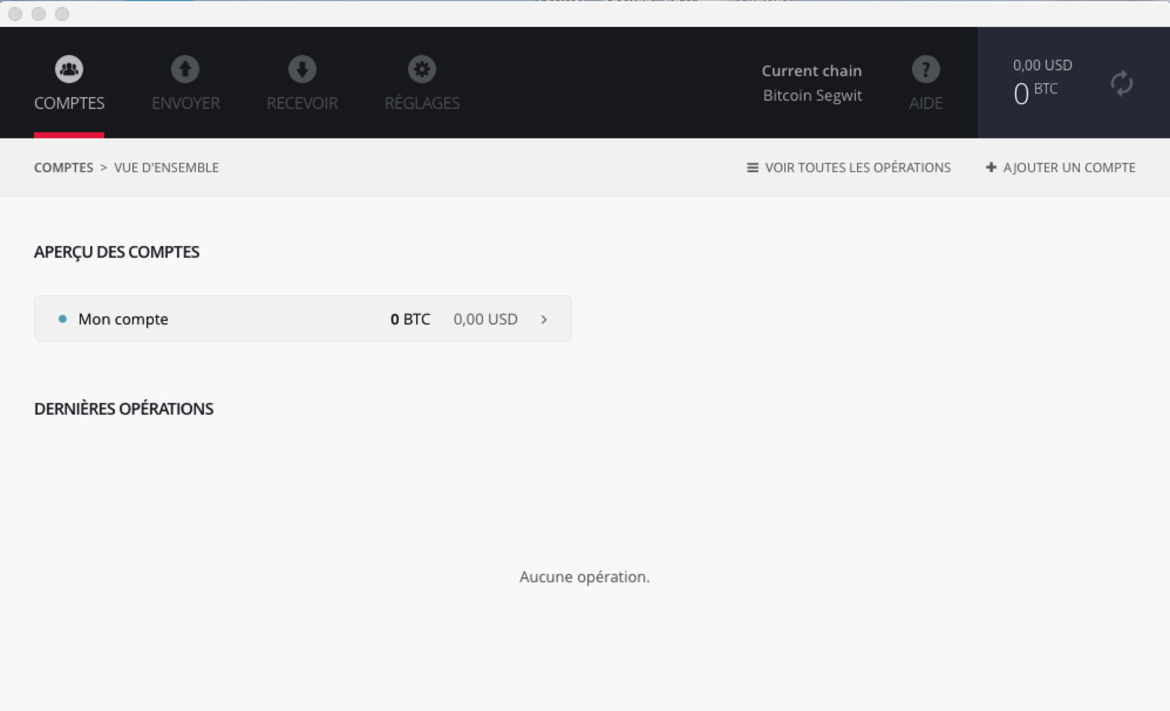Screen dimensions: 1170x711
Task: Maximize the window with the third title bar button
Action: coord(62,14)
